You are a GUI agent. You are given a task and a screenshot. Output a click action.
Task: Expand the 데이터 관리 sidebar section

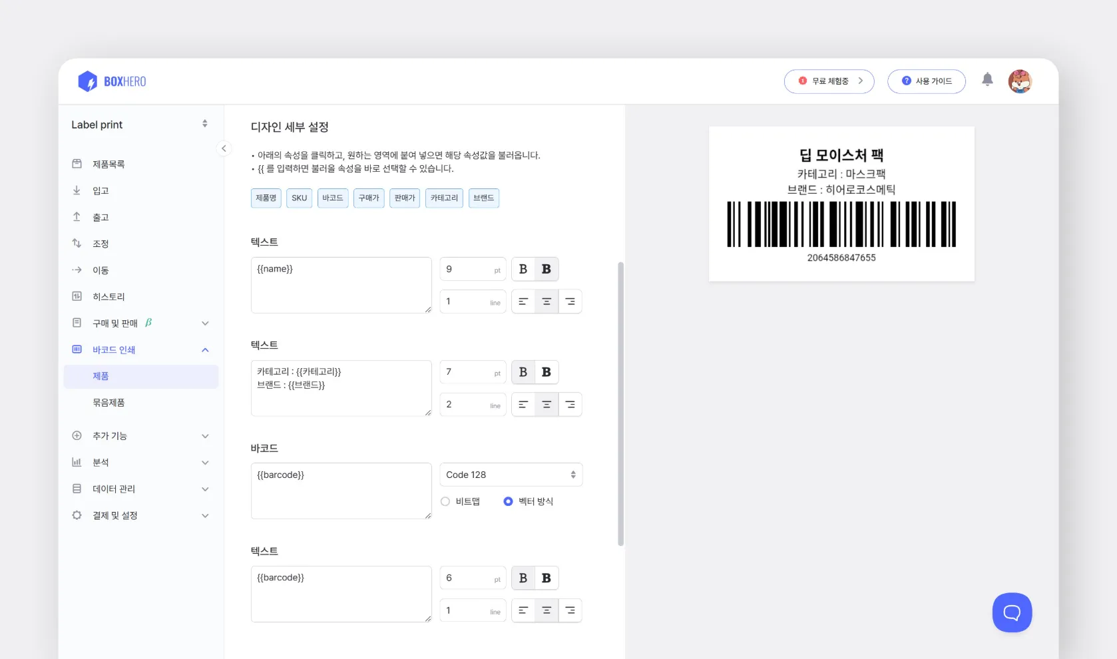[204, 489]
